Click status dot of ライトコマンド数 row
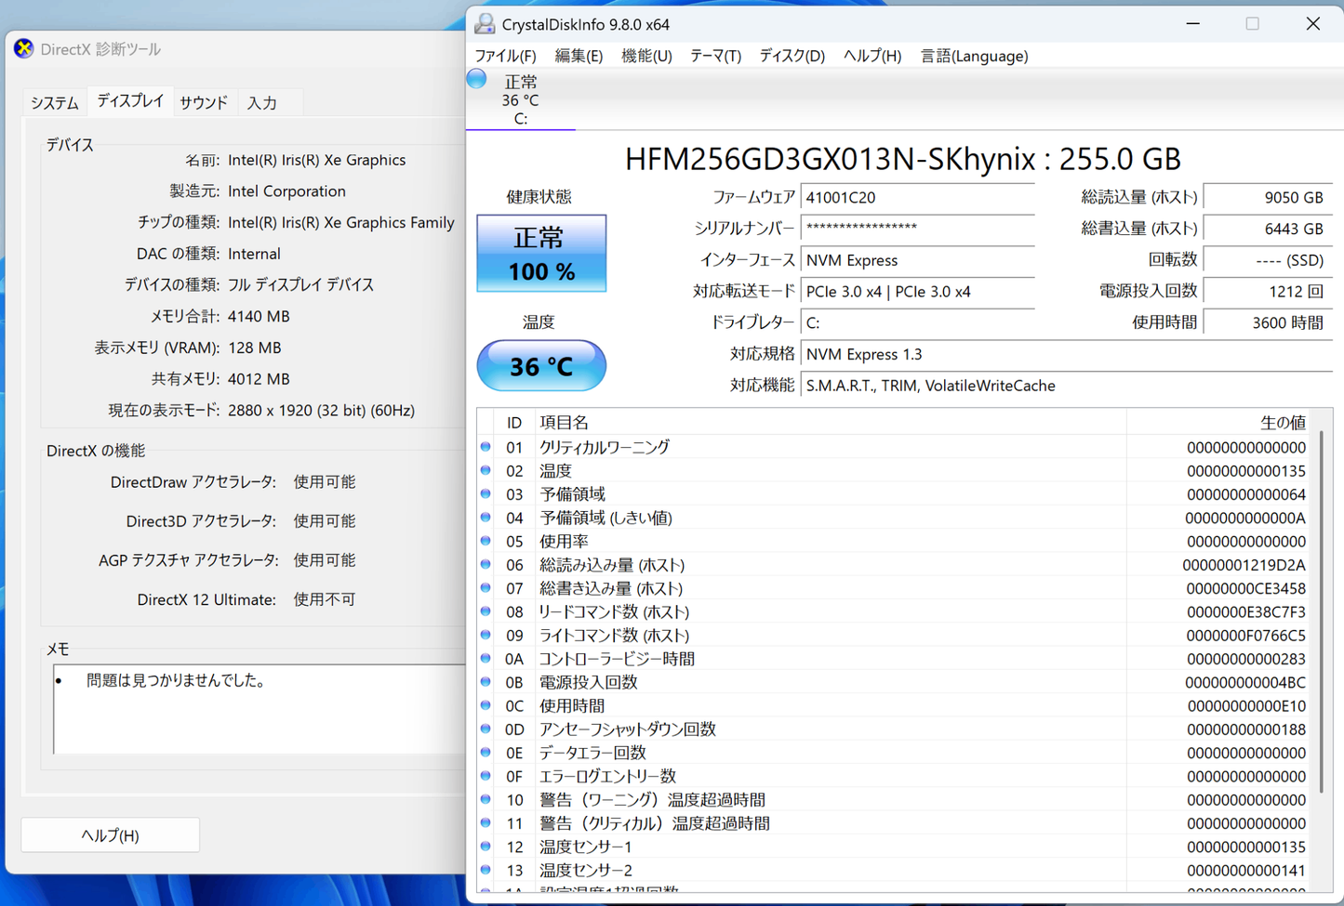 (486, 635)
